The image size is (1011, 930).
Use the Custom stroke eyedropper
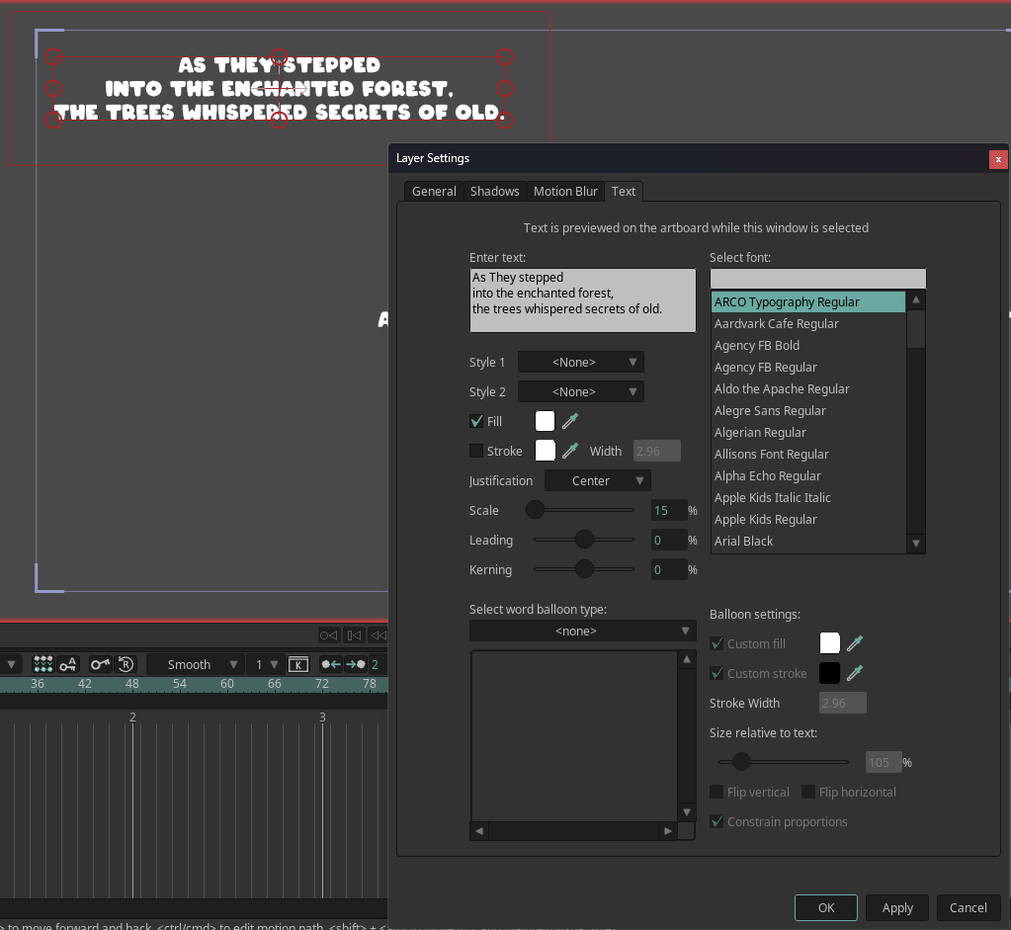pos(855,673)
